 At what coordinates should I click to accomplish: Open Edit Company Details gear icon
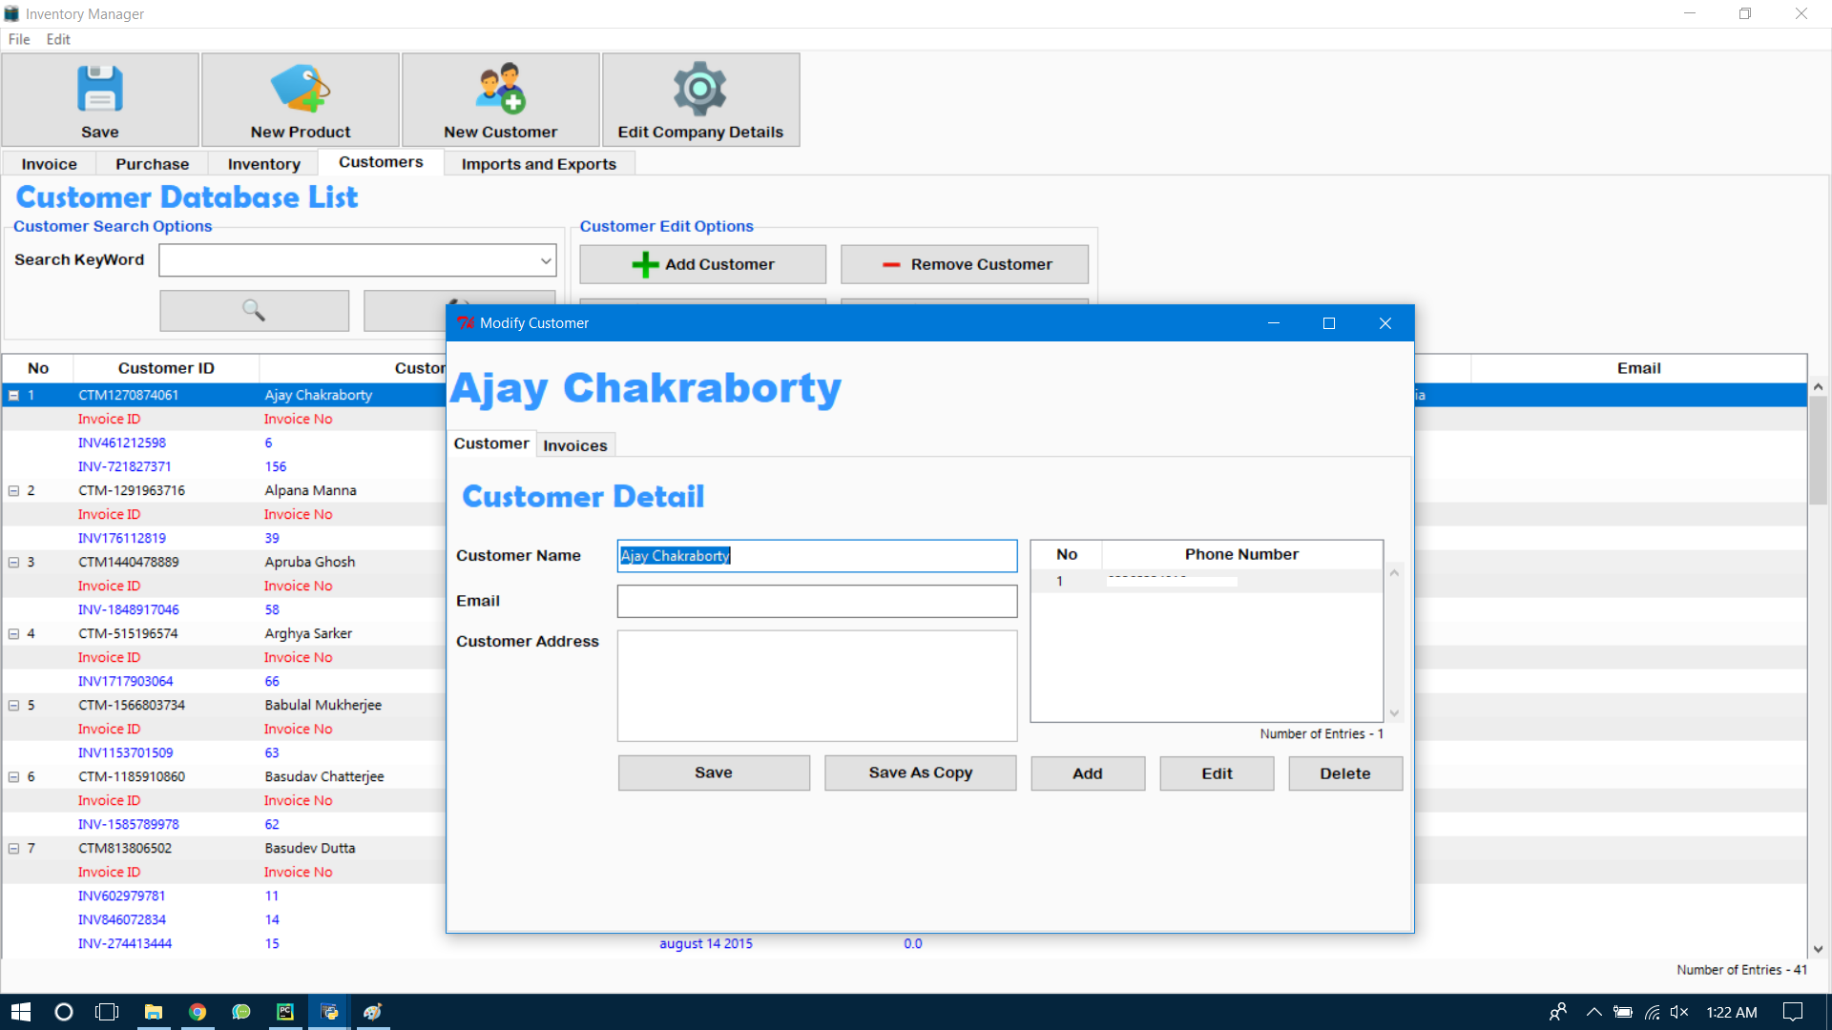pyautogui.click(x=699, y=89)
